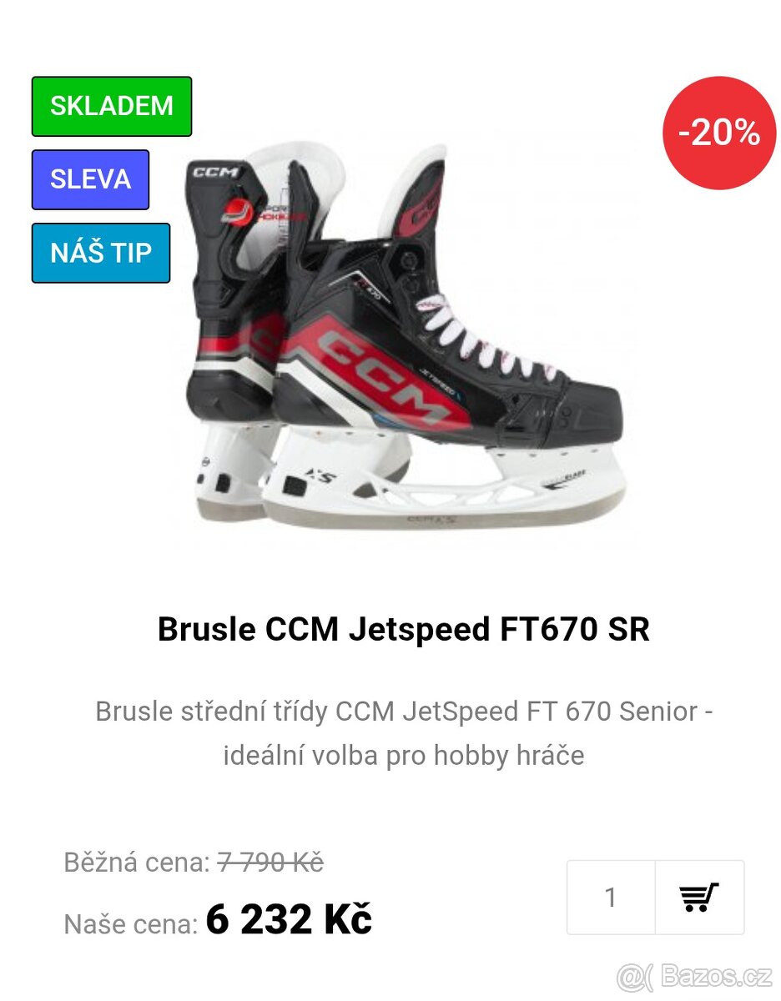Click the Běžná cena label
The image size is (781, 1001).
coord(136,862)
